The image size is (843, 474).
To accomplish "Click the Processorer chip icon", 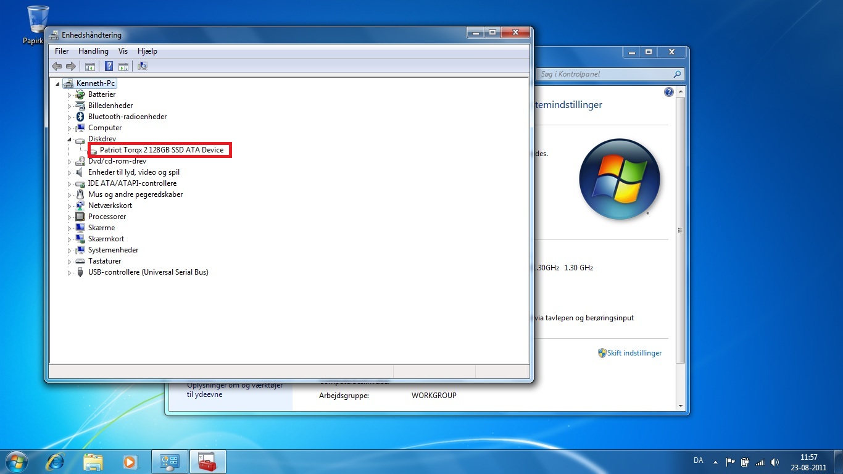I will click(x=80, y=217).
